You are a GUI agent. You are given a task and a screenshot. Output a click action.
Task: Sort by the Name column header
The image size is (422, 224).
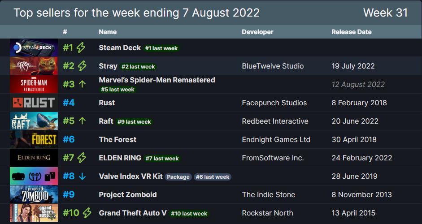click(x=108, y=32)
